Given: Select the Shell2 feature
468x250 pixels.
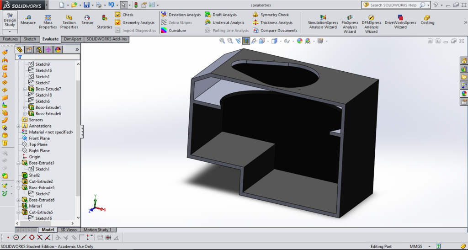Looking at the screenshot, I should tap(31, 175).
